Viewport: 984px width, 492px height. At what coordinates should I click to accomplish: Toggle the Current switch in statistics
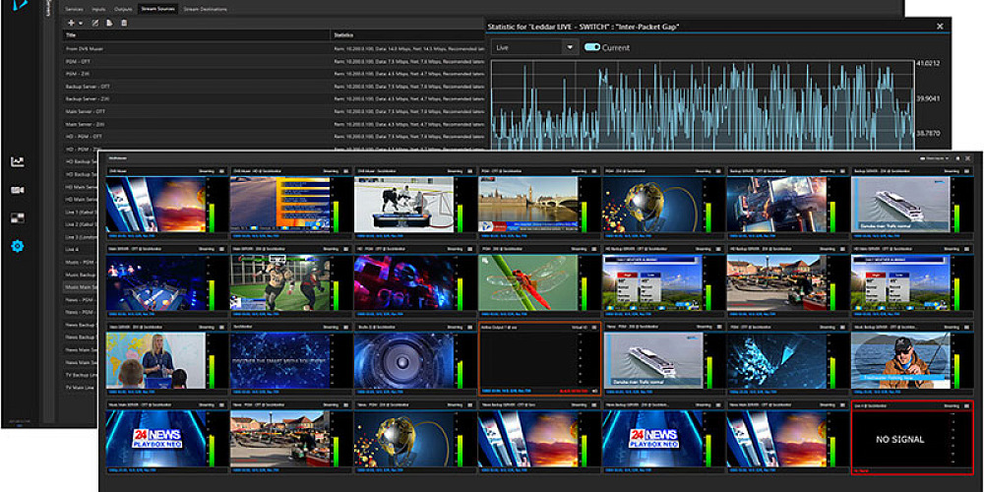click(x=593, y=47)
